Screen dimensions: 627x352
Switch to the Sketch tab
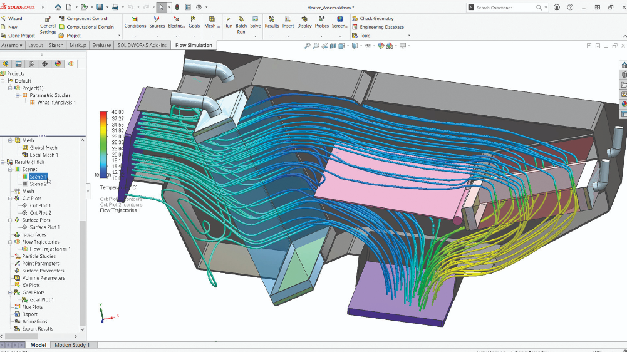click(x=56, y=45)
